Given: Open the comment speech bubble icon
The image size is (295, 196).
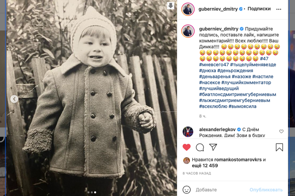Looking at the screenshot, I should coord(200,147).
